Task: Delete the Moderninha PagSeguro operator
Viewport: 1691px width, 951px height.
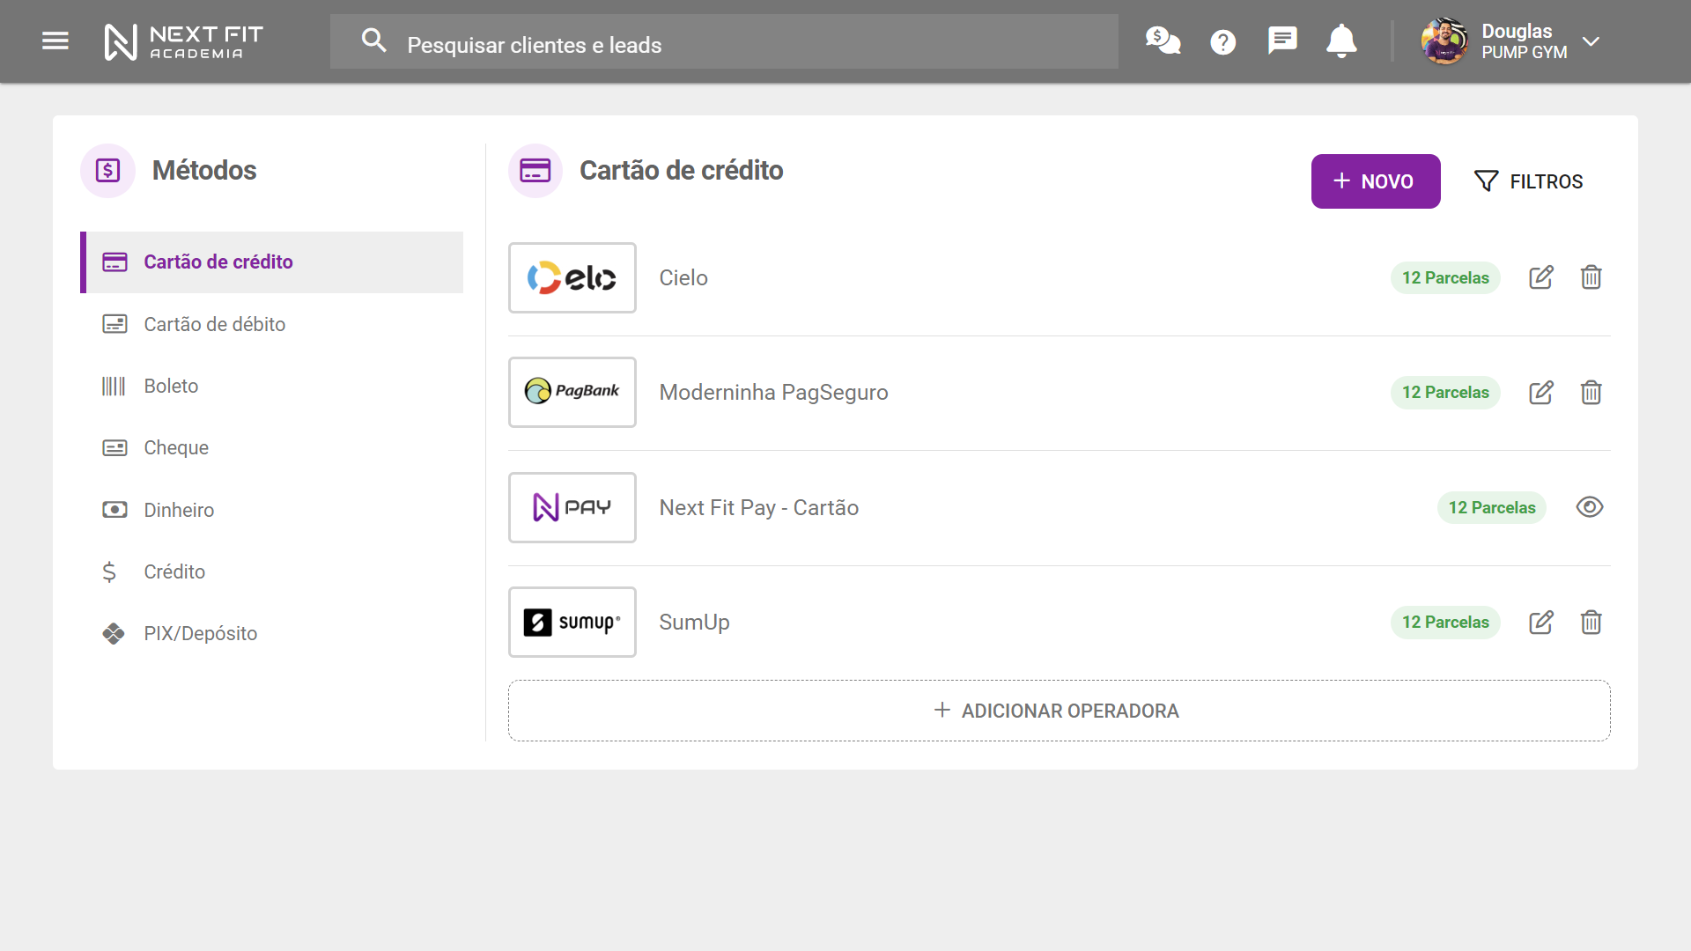Action: pos(1591,393)
